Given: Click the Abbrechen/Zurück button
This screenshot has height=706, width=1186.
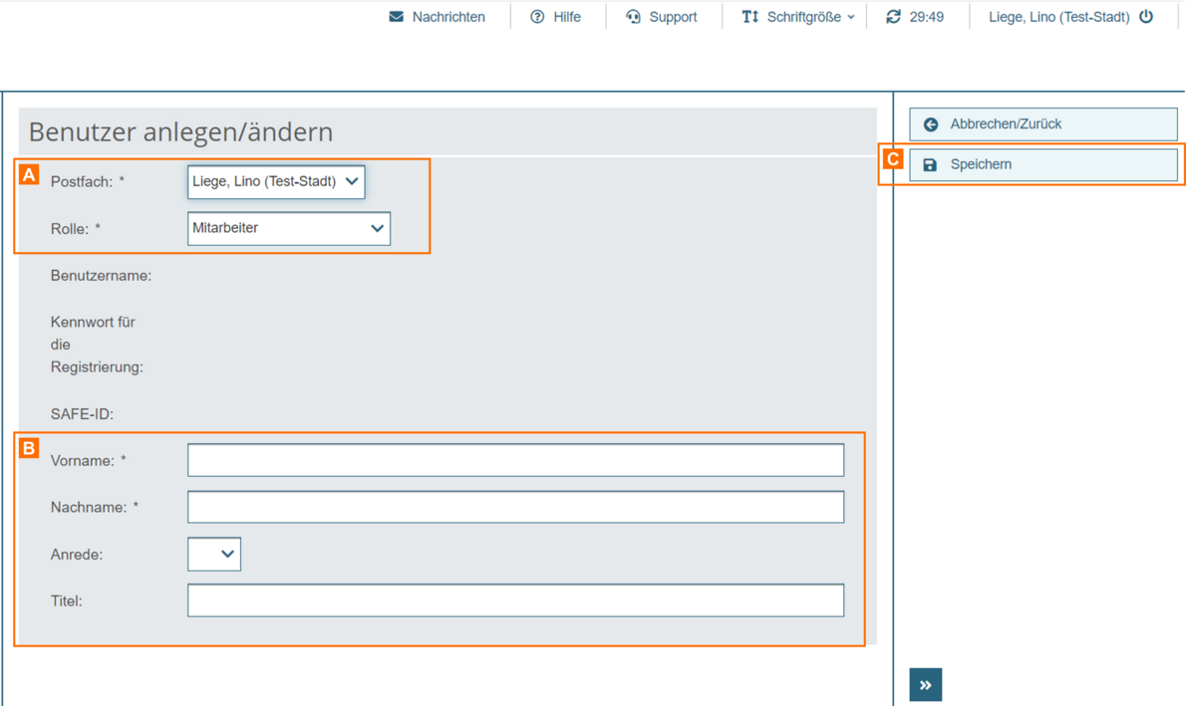Looking at the screenshot, I should (1043, 123).
